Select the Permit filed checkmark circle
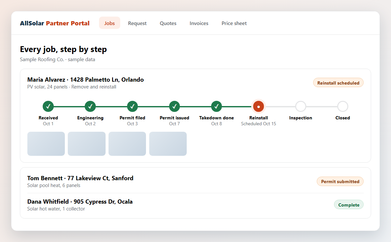This screenshot has width=391, height=242. pos(132,106)
